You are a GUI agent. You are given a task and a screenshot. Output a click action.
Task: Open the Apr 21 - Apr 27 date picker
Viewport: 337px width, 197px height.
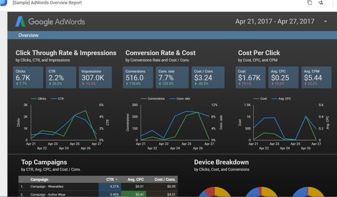pyautogui.click(x=275, y=21)
